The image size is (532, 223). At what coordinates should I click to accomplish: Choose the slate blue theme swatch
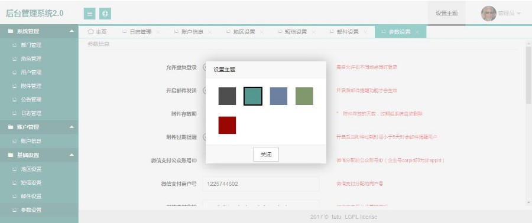click(278, 96)
